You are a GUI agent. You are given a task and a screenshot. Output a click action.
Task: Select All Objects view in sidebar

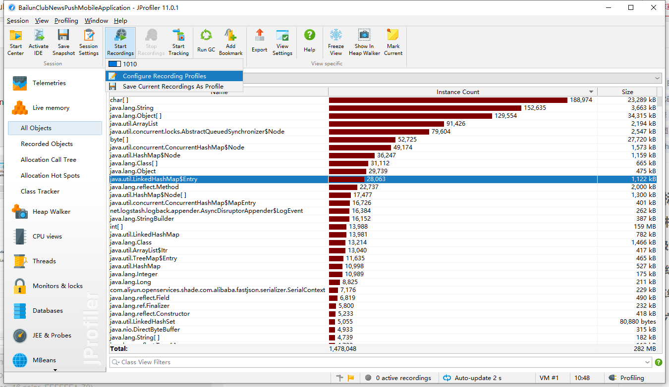pos(55,128)
